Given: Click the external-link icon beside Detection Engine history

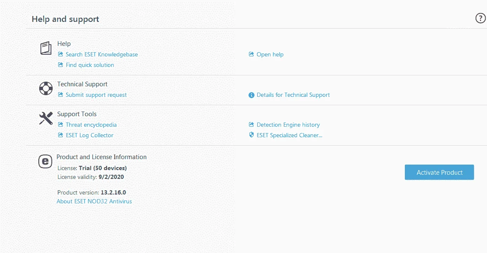Looking at the screenshot, I should tap(251, 125).
